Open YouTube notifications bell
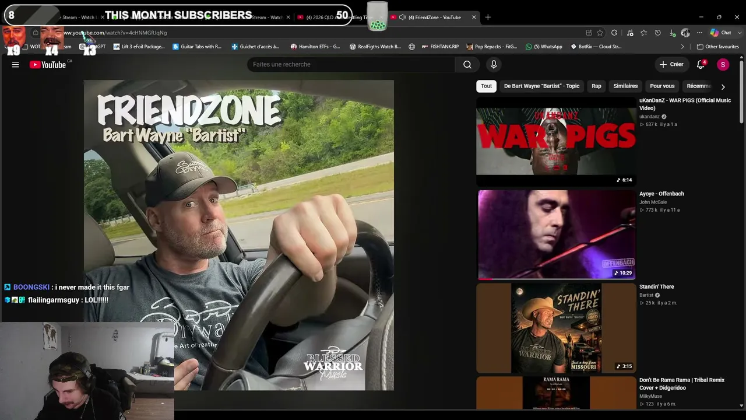 [x=701, y=64]
